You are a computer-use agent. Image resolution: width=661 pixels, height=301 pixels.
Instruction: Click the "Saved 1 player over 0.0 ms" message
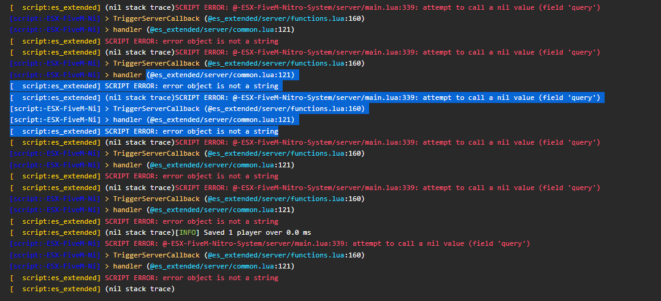coord(258,232)
